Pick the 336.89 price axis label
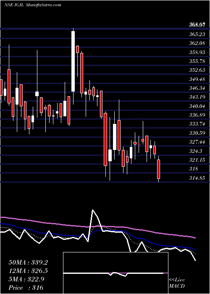 click(x=197, y=115)
